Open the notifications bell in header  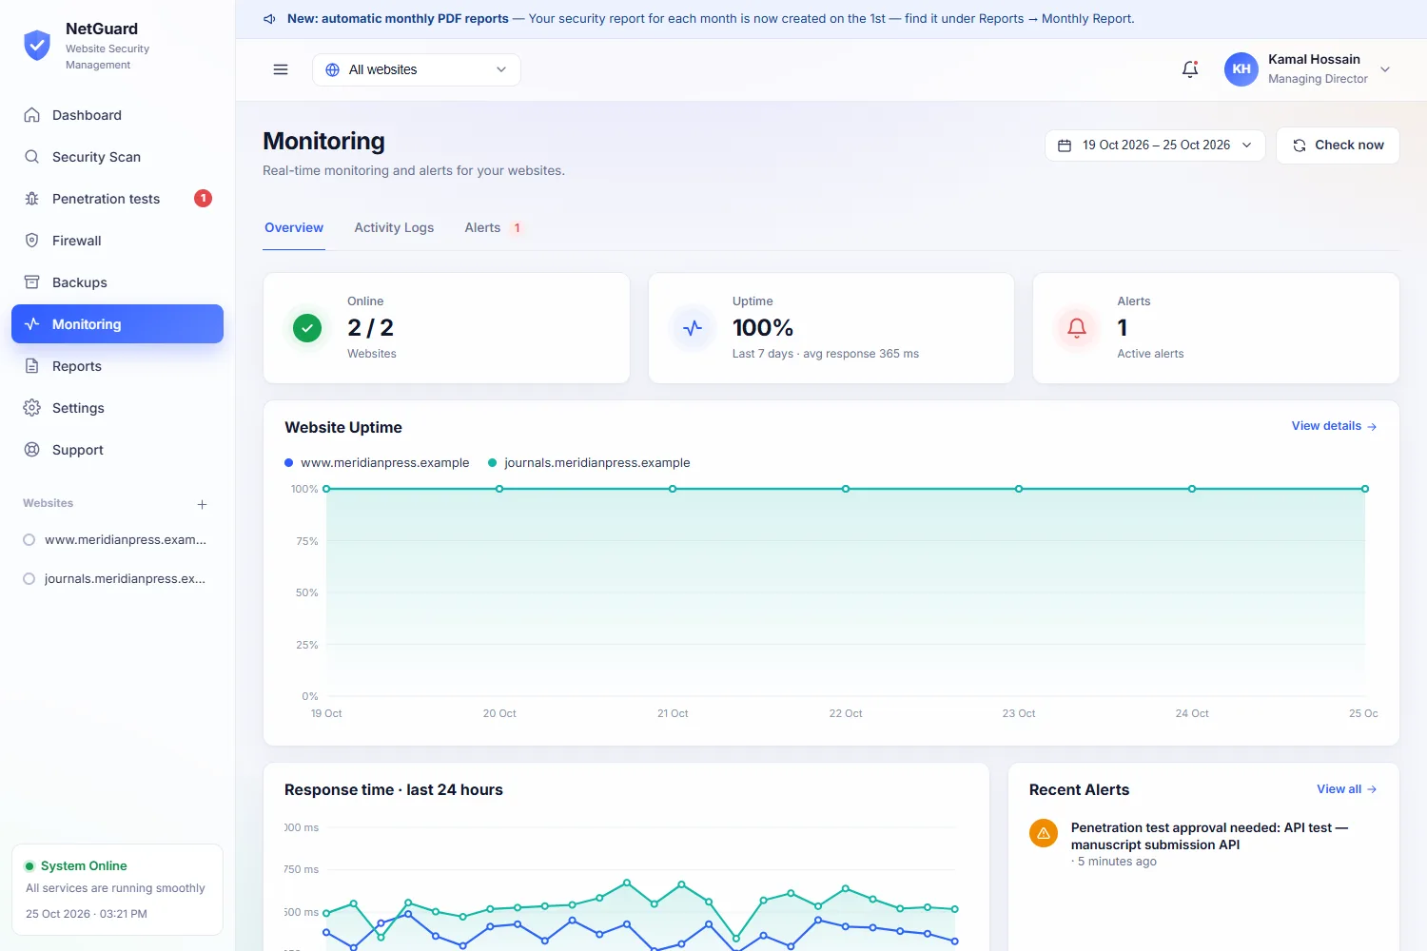pos(1190,69)
